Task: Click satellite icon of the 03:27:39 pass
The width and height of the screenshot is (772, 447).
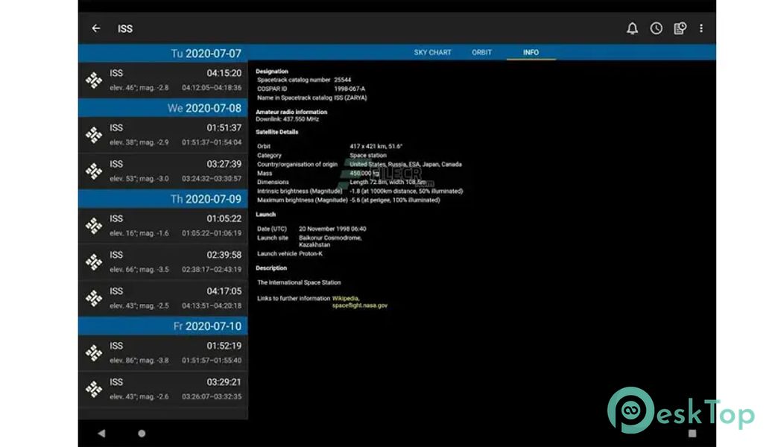Action: 94,171
